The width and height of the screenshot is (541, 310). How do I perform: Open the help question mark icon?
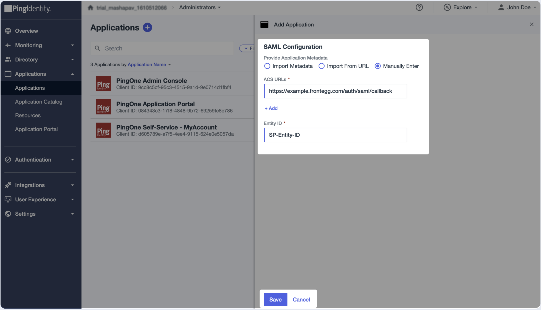419,7
